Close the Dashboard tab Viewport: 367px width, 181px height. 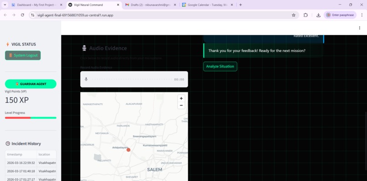[61, 5]
